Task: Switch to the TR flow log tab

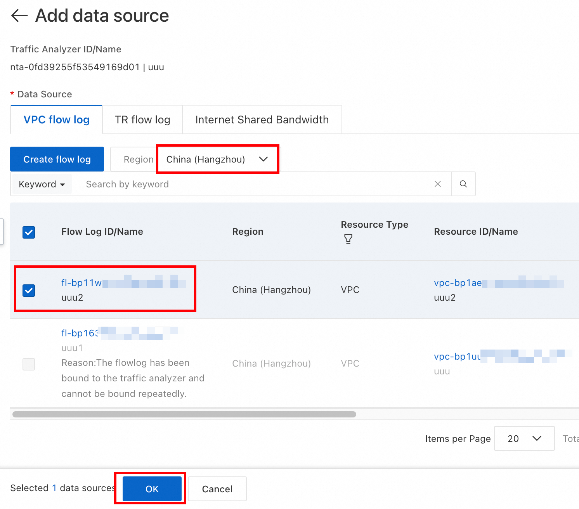Action: coord(142,120)
